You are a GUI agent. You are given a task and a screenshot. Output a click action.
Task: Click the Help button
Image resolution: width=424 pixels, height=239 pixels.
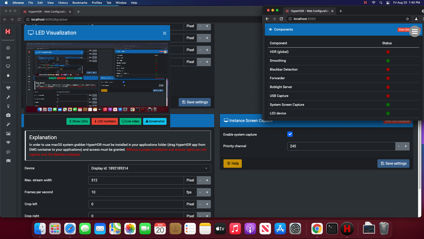pos(233,163)
